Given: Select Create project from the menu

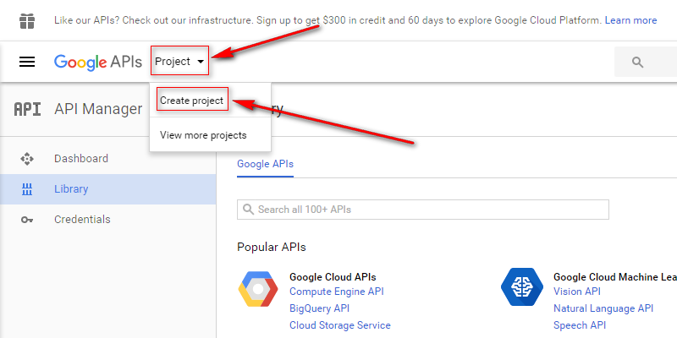Looking at the screenshot, I should click(192, 101).
